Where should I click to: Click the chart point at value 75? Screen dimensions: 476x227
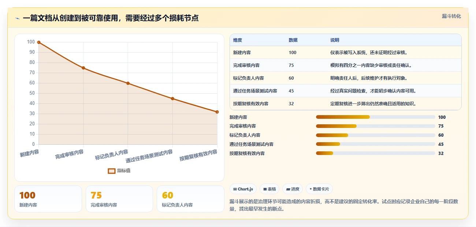(83, 68)
